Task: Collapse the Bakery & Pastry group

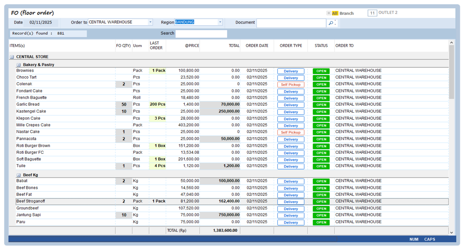Action: 19,65
